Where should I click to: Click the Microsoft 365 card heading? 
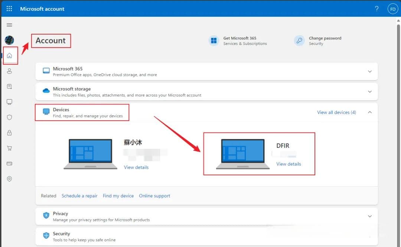68,69
